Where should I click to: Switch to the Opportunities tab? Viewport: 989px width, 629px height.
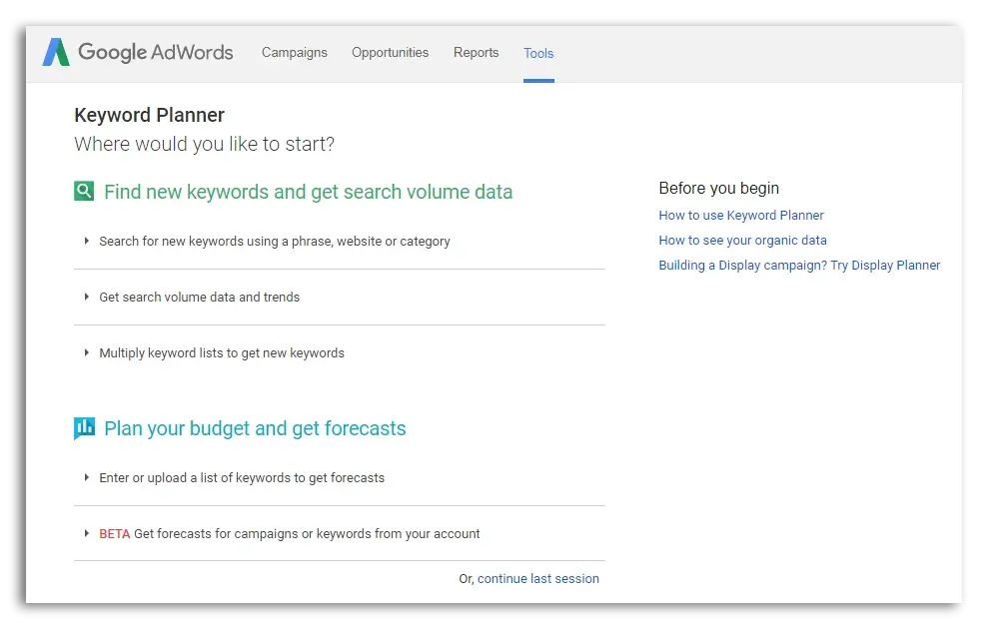click(390, 53)
